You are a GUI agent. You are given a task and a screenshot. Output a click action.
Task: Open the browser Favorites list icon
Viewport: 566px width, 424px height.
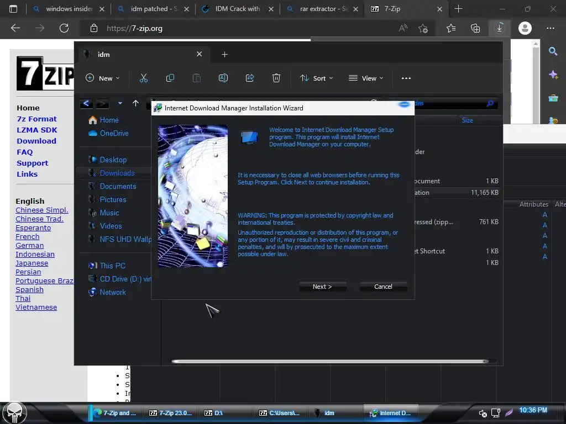tap(451, 28)
